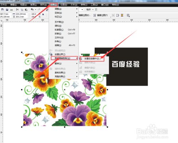Click the bottom-right selection handle of the flower image
Image resolution: width=178 pixels, height=143 pixels.
108,127
